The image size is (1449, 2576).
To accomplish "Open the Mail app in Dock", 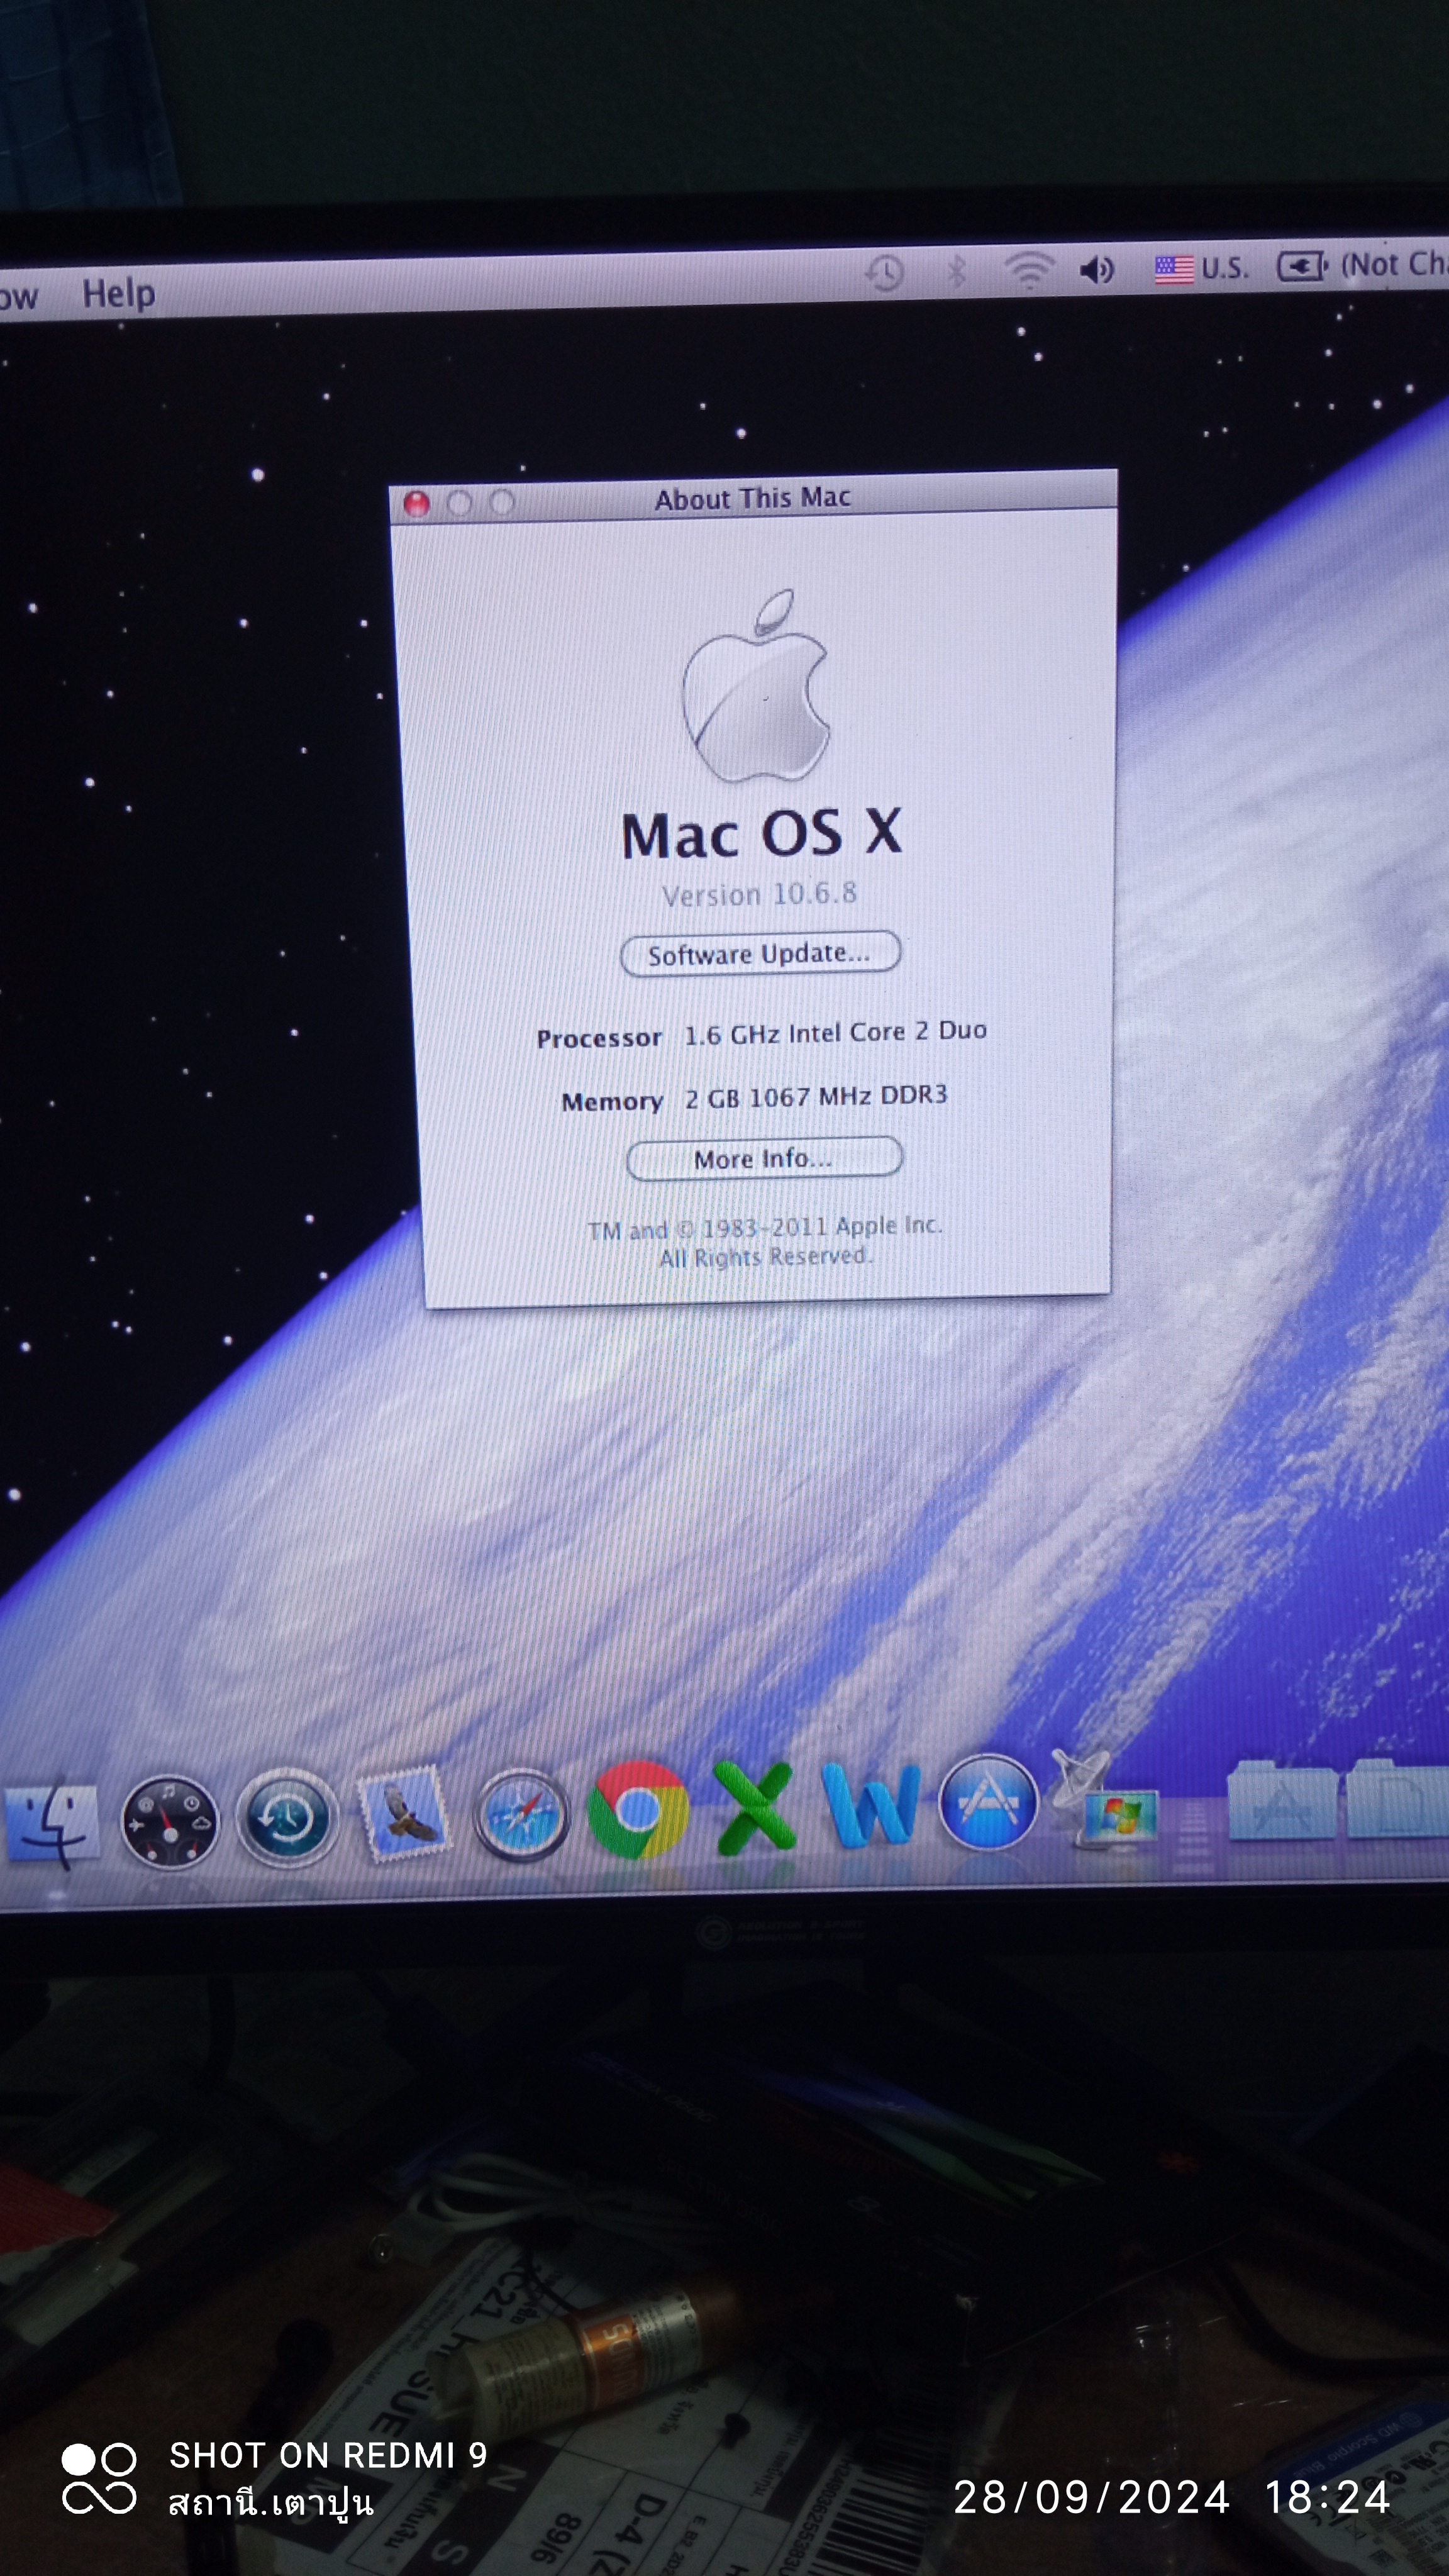I will pyautogui.click(x=405, y=1814).
